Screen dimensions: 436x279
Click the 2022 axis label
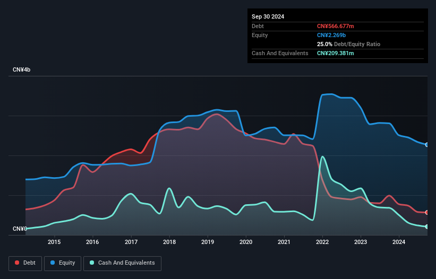tap(322, 242)
